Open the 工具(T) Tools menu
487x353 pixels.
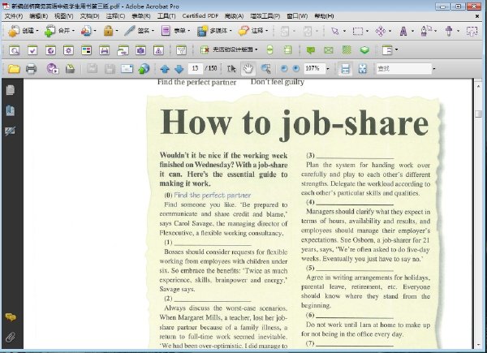click(x=166, y=16)
